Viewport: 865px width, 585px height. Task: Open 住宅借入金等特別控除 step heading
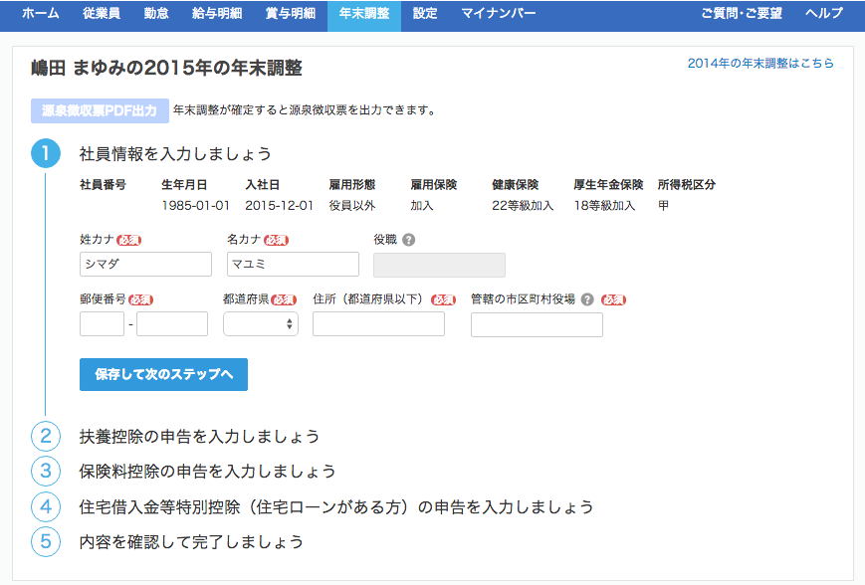click(336, 506)
